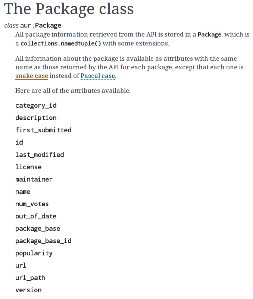Select the out_of_date attribute

(36, 217)
